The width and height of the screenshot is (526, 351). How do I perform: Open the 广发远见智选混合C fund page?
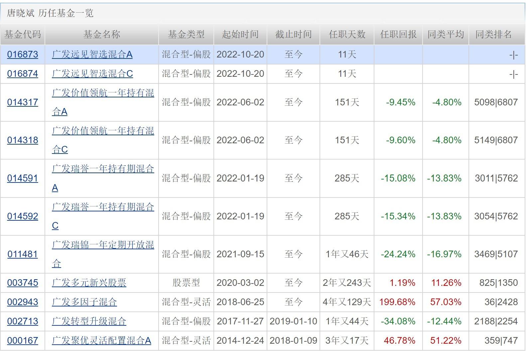coord(92,74)
